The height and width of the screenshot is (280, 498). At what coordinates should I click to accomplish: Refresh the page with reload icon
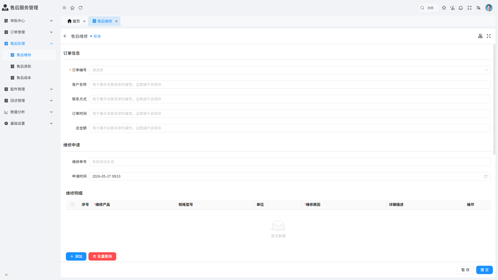pyautogui.click(x=80, y=8)
